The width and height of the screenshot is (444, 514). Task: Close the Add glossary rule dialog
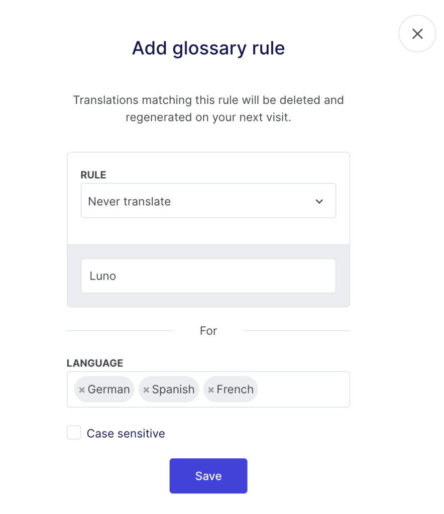(417, 34)
